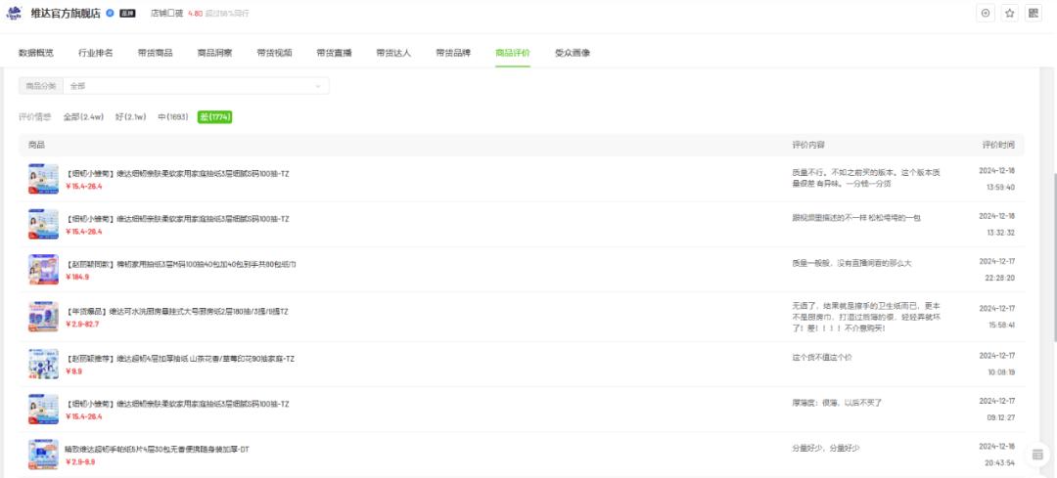Open the 【赵丽颖同款】 product thumbnail
1057x478 pixels.
click(43, 269)
